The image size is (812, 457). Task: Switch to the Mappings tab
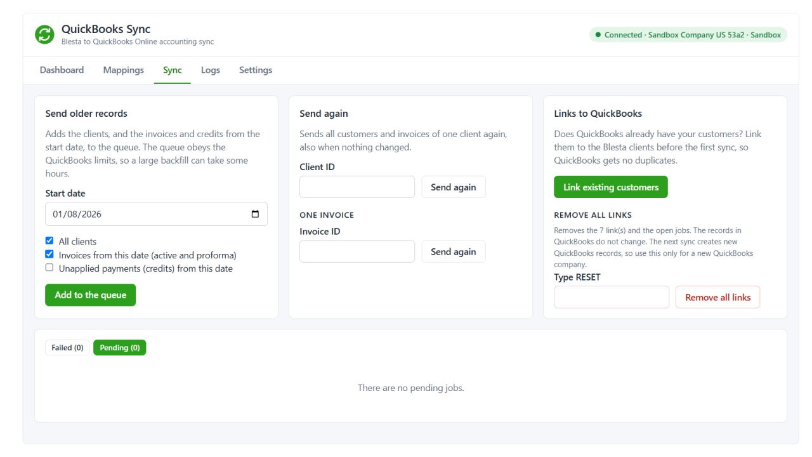[x=123, y=70]
